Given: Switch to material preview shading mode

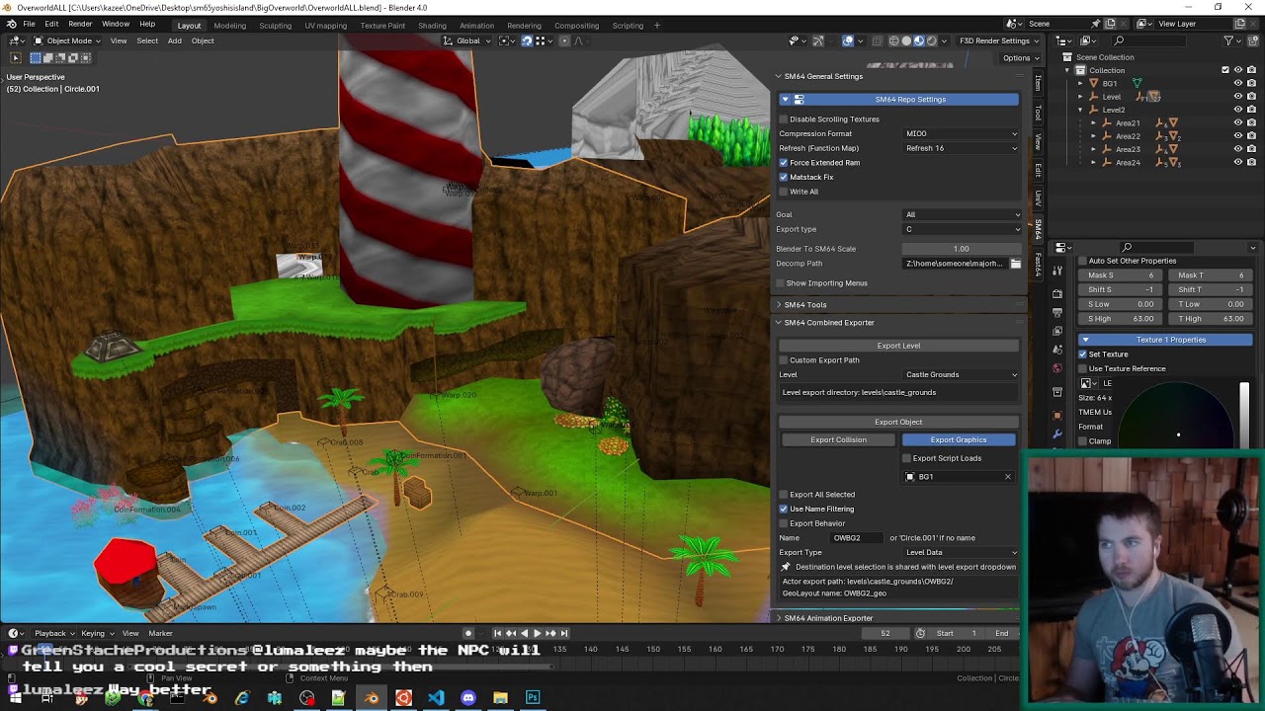Looking at the screenshot, I should (918, 40).
